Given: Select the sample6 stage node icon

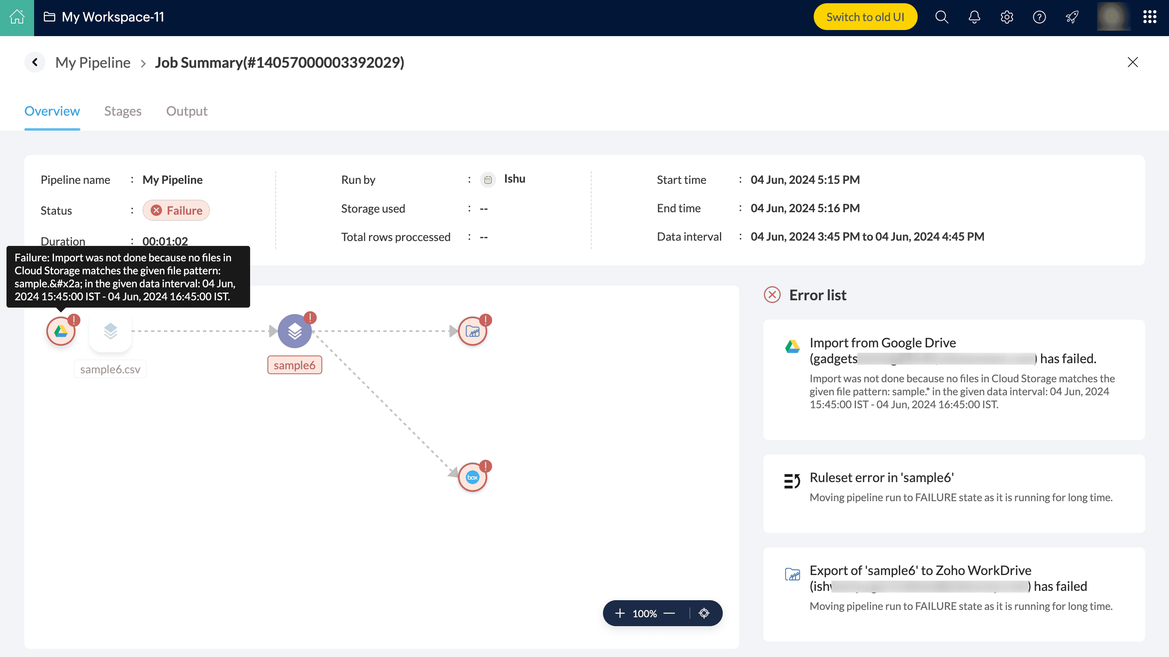Looking at the screenshot, I should pos(294,332).
